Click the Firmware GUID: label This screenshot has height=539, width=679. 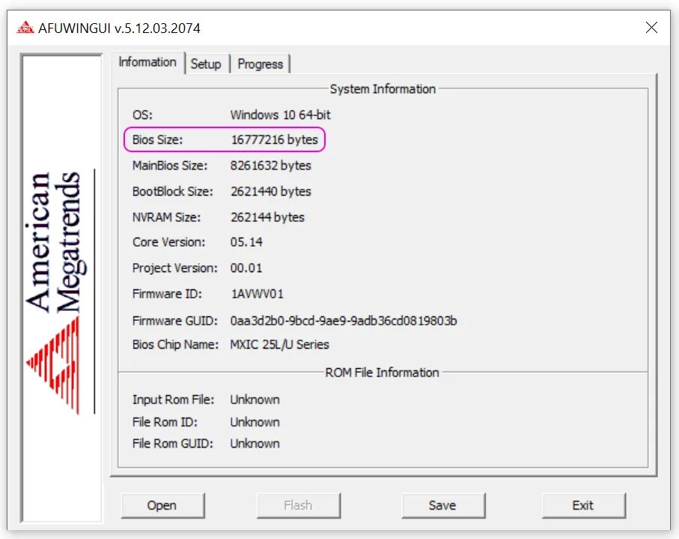point(175,321)
